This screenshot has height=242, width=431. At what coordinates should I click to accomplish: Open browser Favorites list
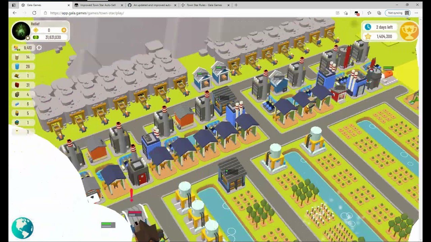tap(369, 13)
